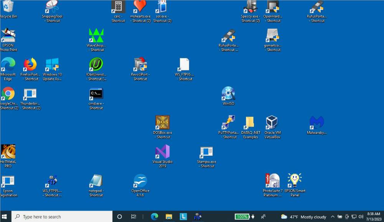Select the HoTMetaL PRO icon
The width and height of the screenshot is (384, 222).
(8, 156)
